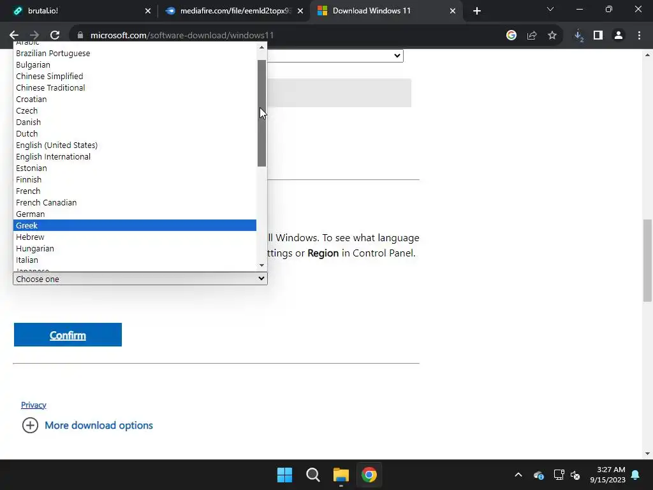Open the Windows Start menu
The width and height of the screenshot is (653, 490).
(x=285, y=475)
